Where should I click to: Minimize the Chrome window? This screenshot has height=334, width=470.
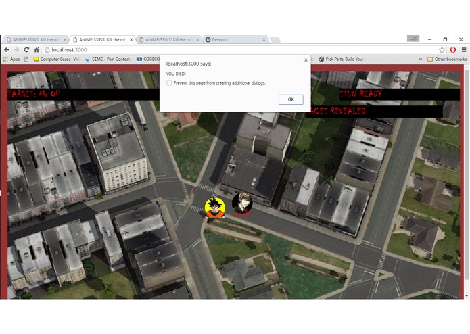point(429,39)
